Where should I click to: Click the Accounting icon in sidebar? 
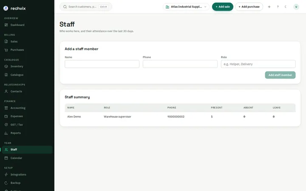[x=6, y=108]
